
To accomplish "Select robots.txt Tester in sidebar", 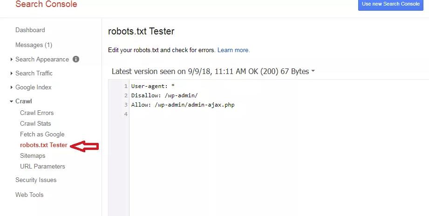I will [x=43, y=145].
